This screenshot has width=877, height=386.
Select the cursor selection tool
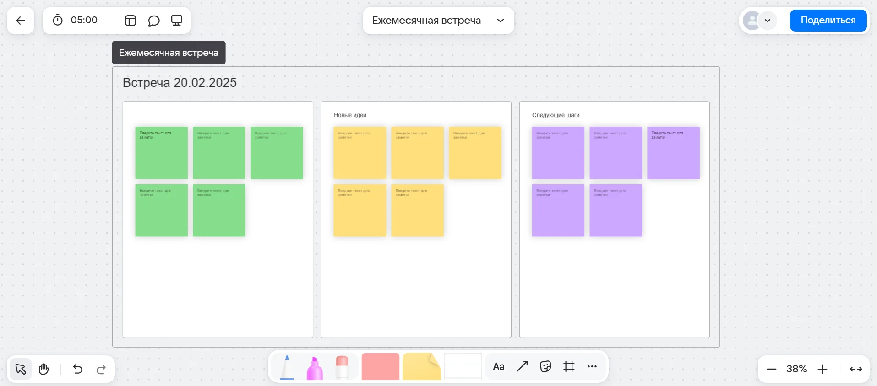click(21, 369)
